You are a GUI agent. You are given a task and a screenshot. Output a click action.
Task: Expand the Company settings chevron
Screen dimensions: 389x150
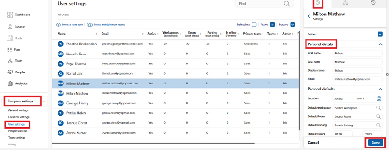pyautogui.click(x=44, y=101)
